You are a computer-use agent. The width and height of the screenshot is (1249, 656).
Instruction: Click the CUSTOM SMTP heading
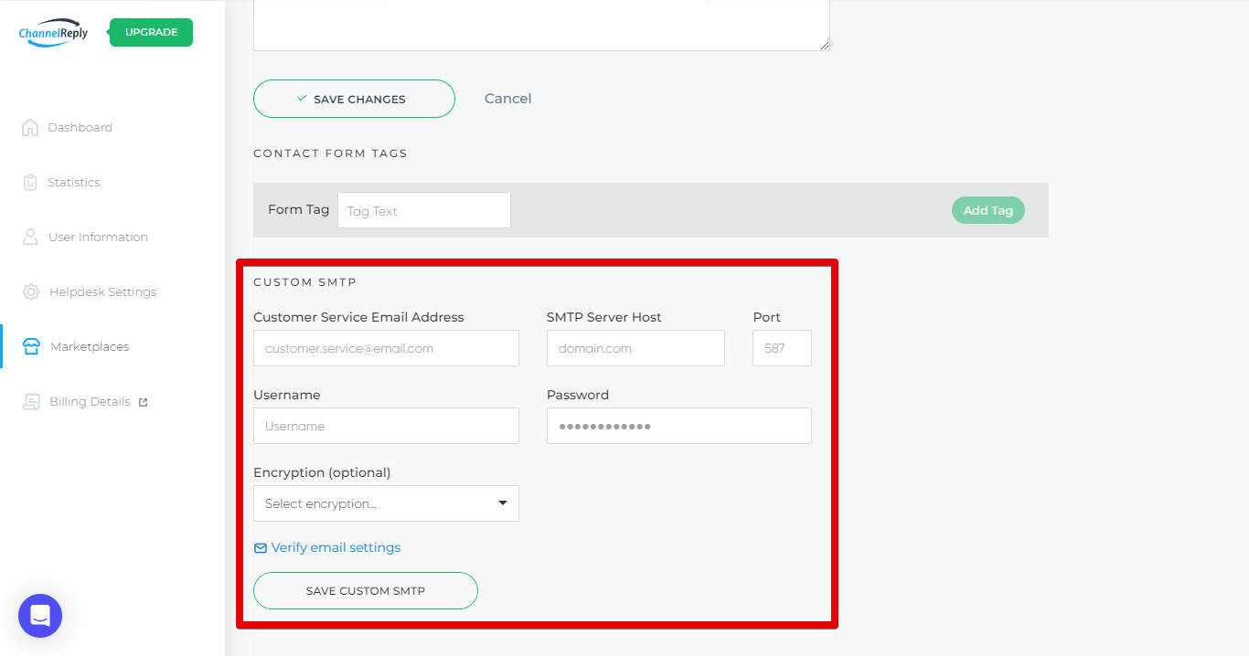click(304, 282)
